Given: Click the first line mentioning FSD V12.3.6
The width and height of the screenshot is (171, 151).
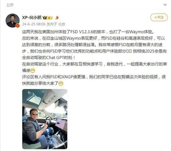Looking at the screenshot, I should point(88,32).
